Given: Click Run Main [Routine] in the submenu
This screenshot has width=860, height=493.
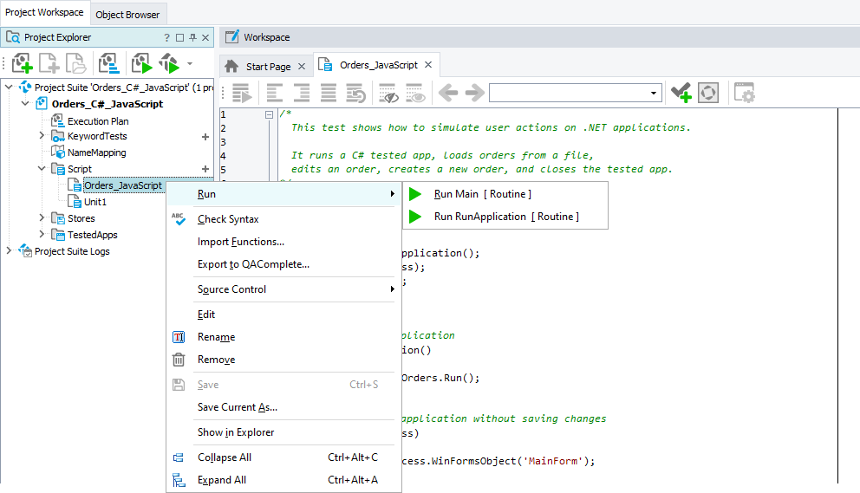Looking at the screenshot, I should [482, 194].
